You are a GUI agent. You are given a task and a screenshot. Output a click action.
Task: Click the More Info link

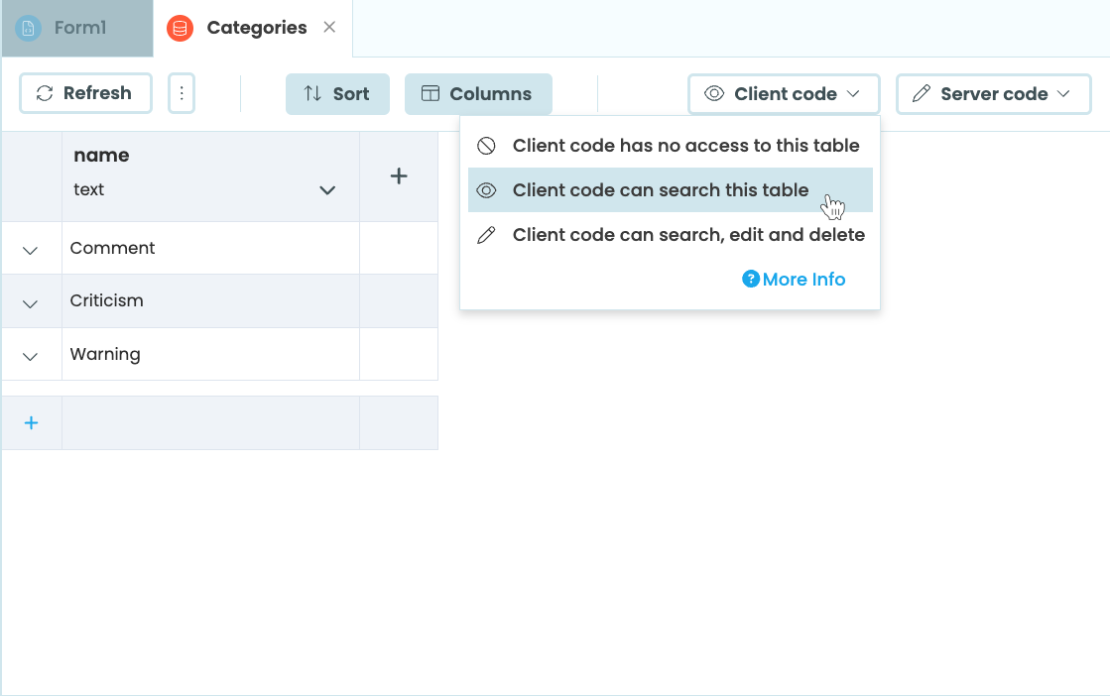[x=803, y=279]
